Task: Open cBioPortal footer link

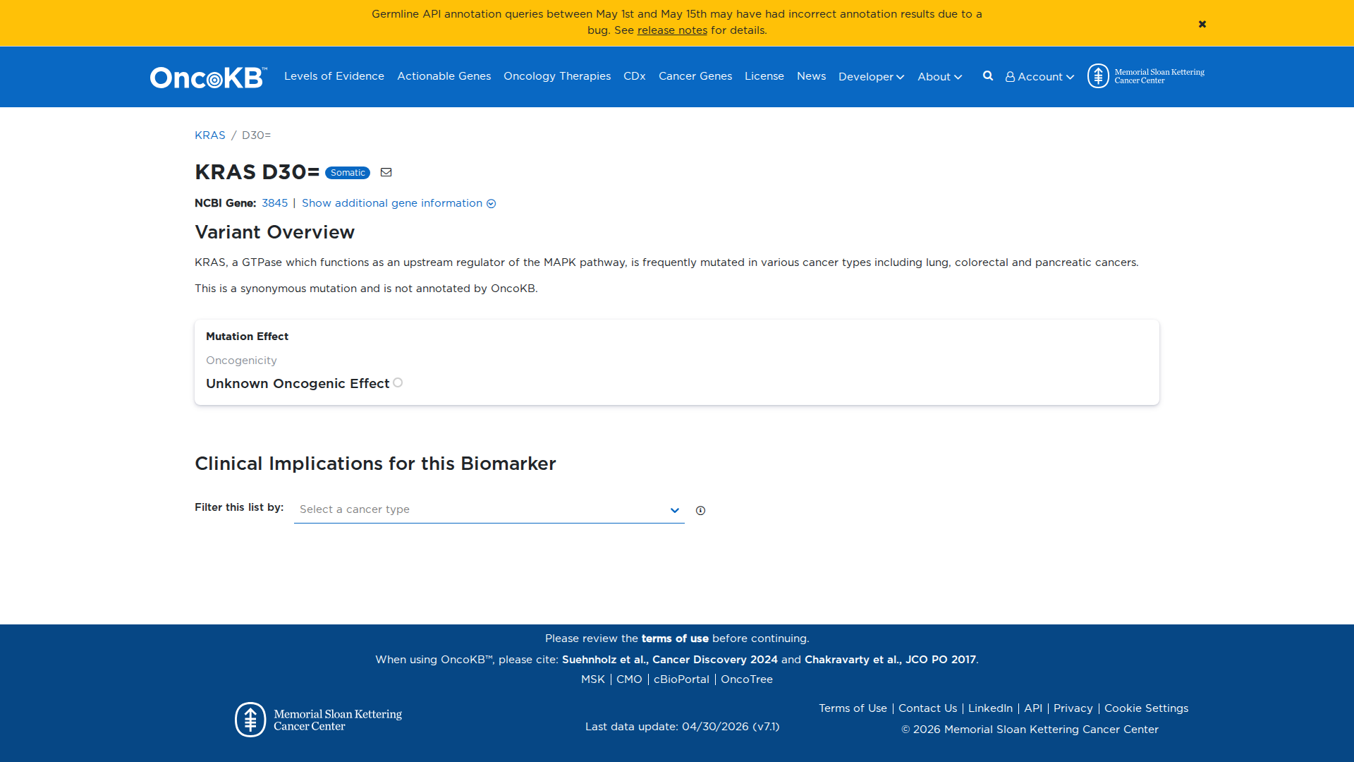Action: [681, 679]
